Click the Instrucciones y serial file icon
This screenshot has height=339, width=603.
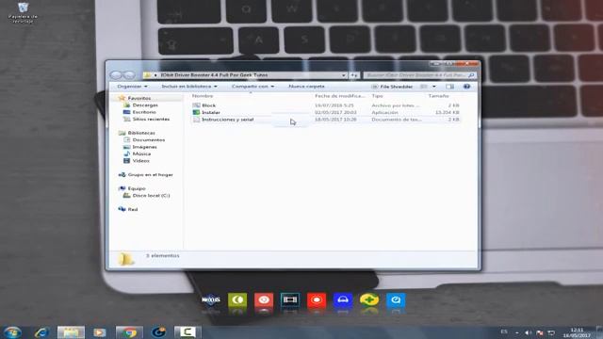pos(196,120)
